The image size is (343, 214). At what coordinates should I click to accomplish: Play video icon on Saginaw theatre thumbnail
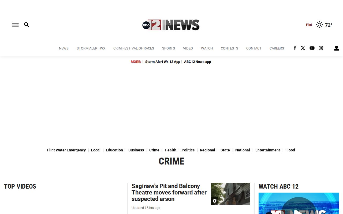(214, 201)
